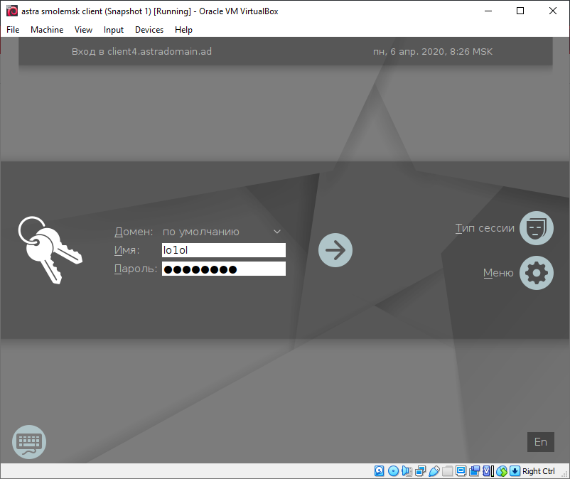Close the VirtualBox window

(552, 11)
